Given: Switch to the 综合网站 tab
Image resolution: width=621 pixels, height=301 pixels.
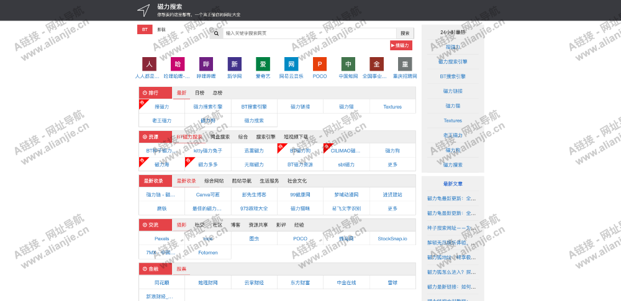Looking at the screenshot, I should 214,181.
